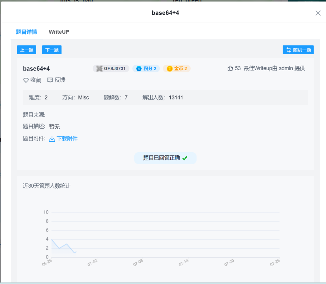The image size is (326, 284).
Task: Click the blue points badge icon
Action: (x=139, y=69)
